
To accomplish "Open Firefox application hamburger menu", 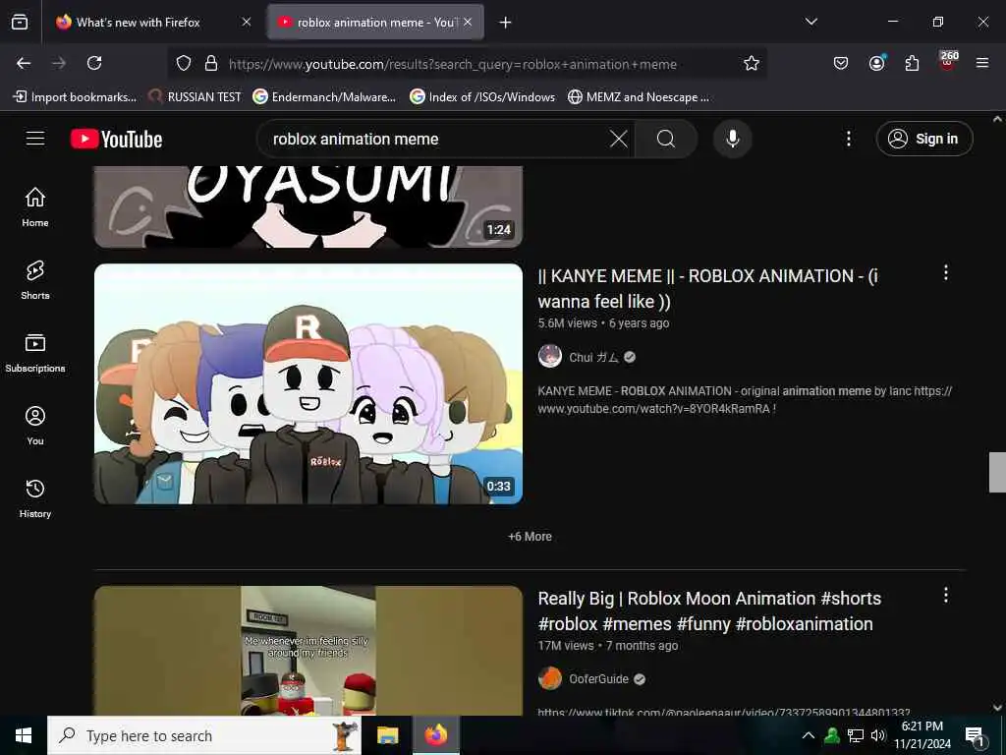I will pos(982,63).
